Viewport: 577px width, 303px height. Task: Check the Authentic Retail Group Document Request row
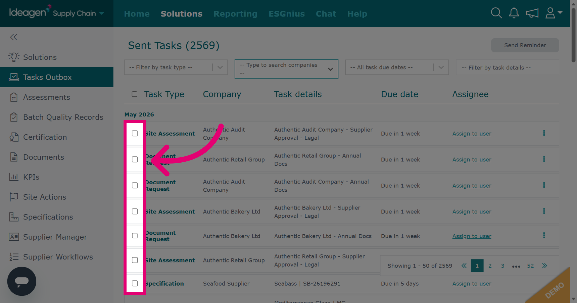pos(135,159)
